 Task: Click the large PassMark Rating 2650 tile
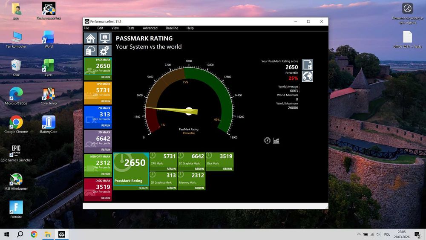click(131, 169)
